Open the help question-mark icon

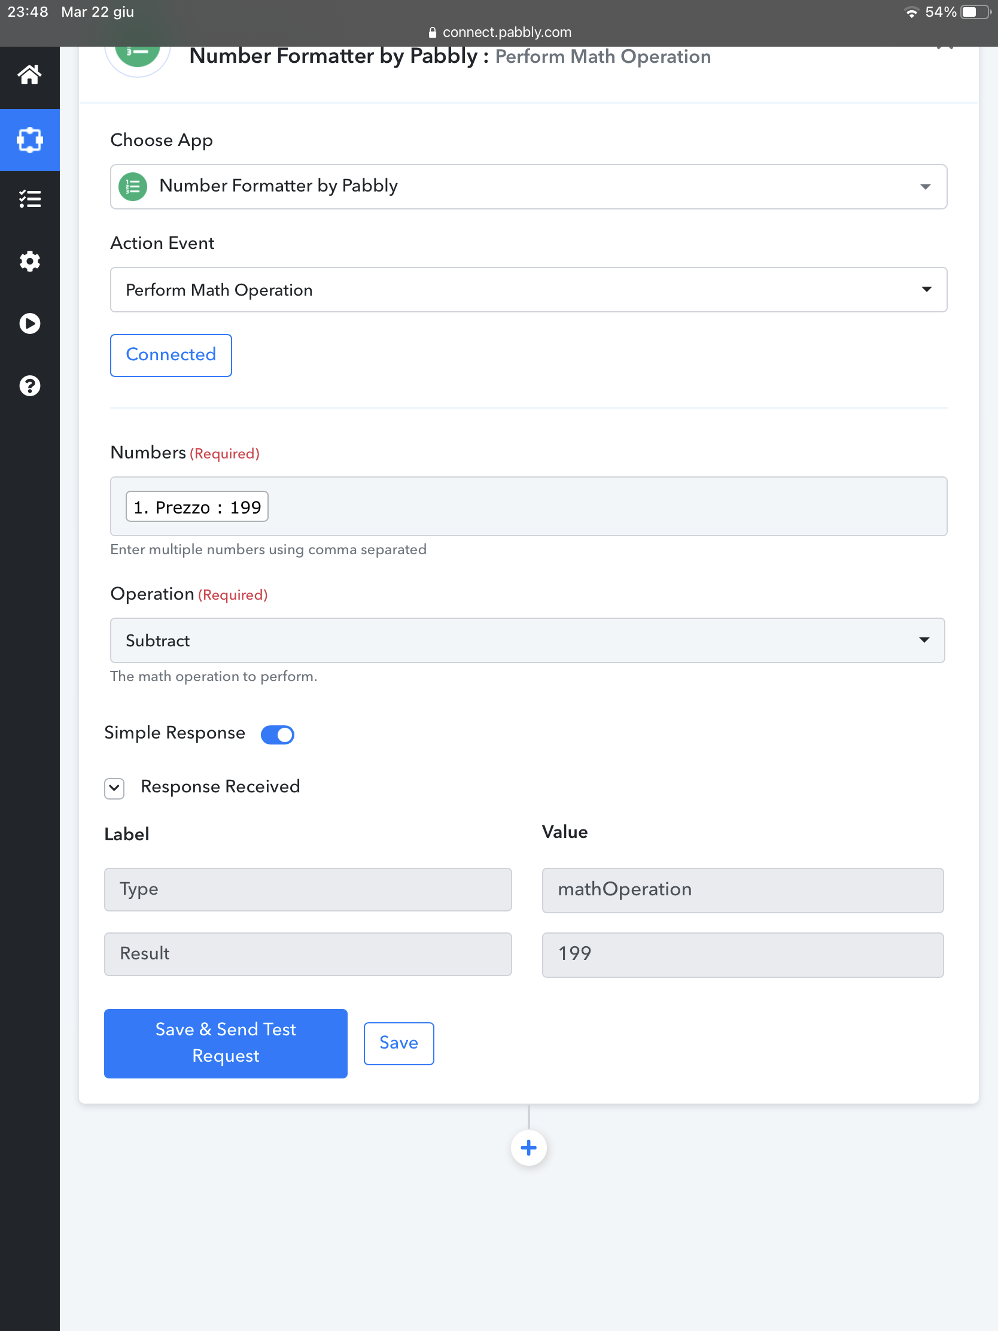29,385
